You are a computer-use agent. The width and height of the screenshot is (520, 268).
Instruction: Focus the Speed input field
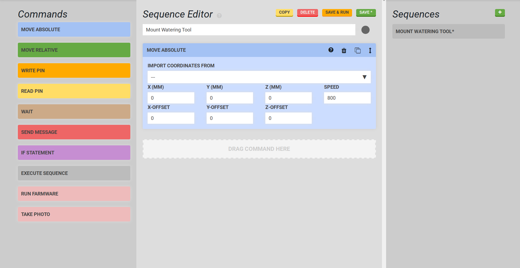347,98
